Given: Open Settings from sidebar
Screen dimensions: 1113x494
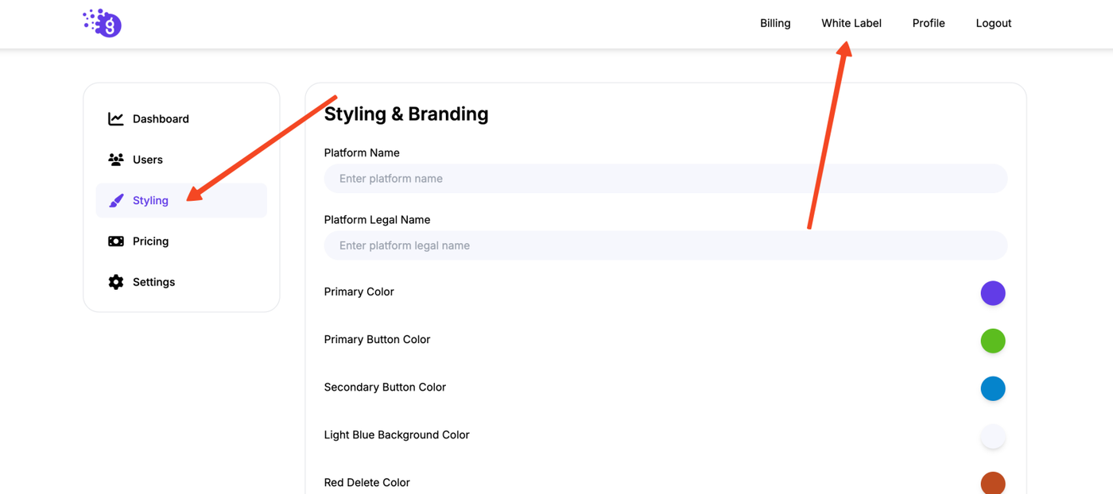Looking at the screenshot, I should pos(153,282).
